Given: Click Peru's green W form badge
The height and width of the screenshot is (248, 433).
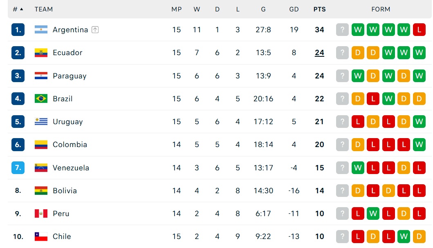Looking at the screenshot, I should pos(373,213).
